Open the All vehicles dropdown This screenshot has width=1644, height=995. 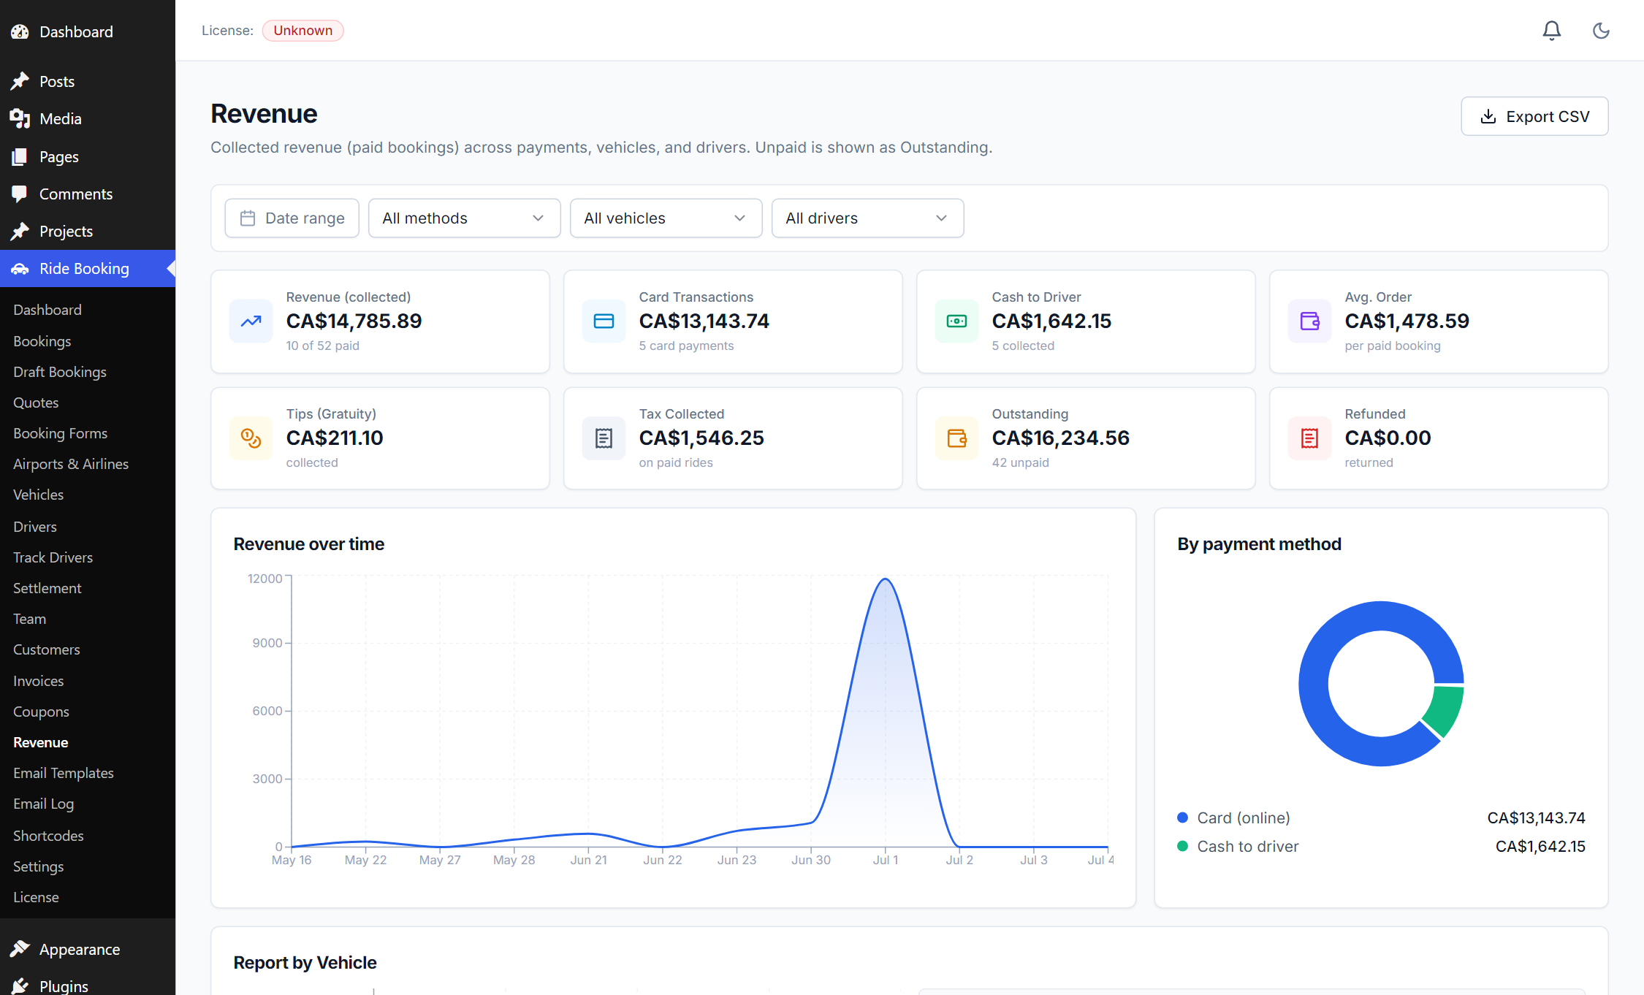click(666, 218)
